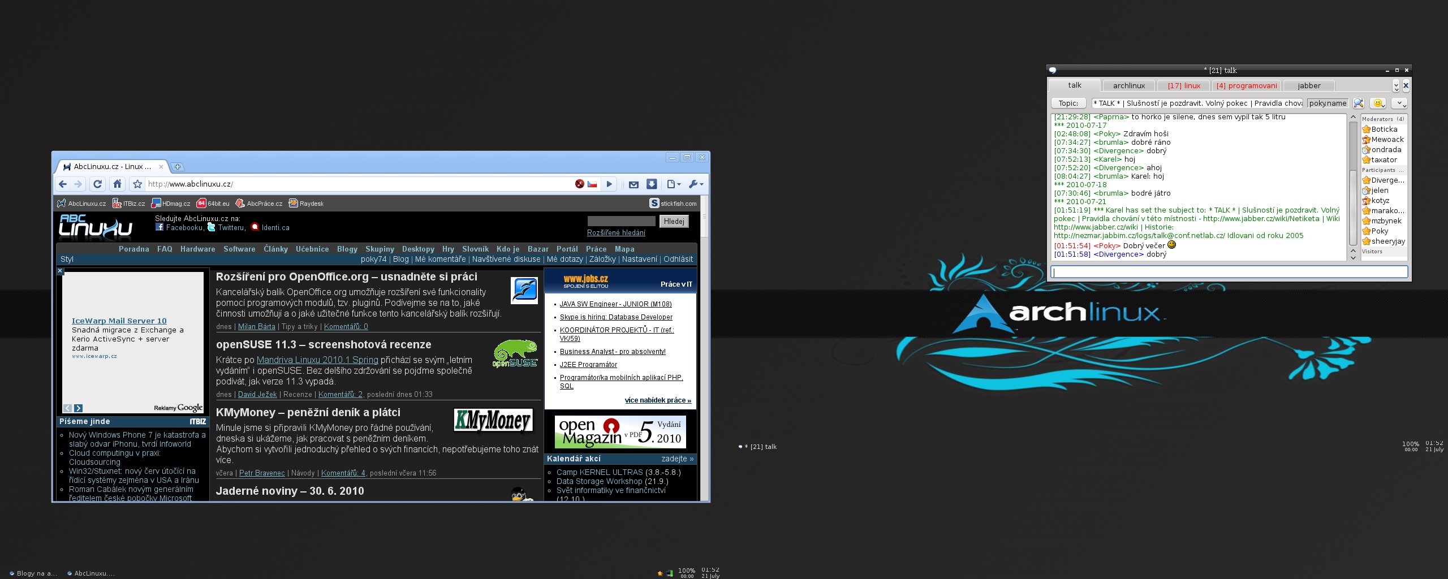
Task: Click the Odhlásit logout link
Action: [678, 259]
